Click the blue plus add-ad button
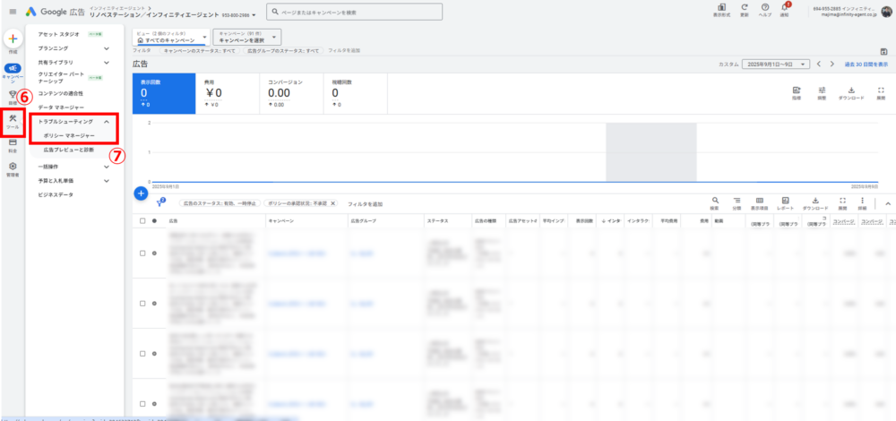 (x=141, y=192)
